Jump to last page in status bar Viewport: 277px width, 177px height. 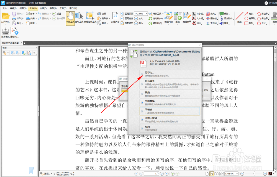(166, 174)
